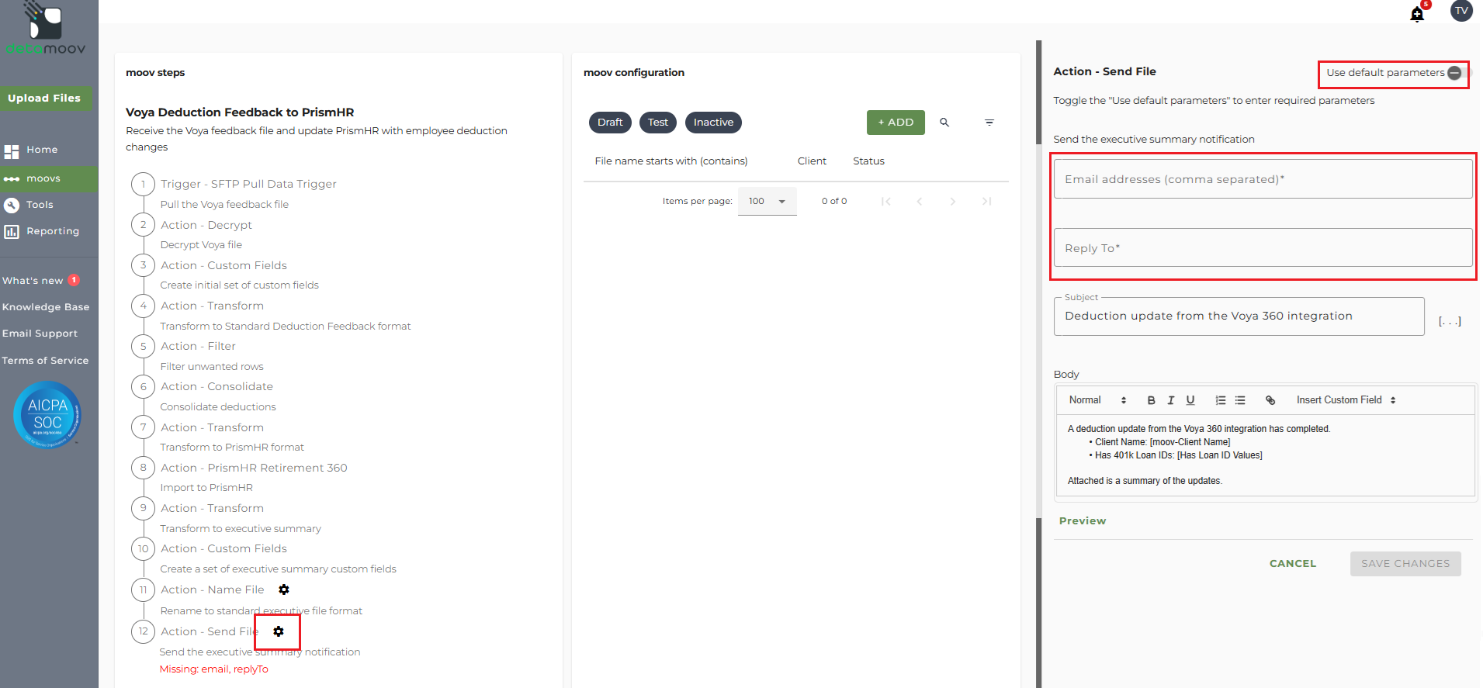This screenshot has width=1483, height=688.
Task: Go to first page of results
Action: [885, 202]
